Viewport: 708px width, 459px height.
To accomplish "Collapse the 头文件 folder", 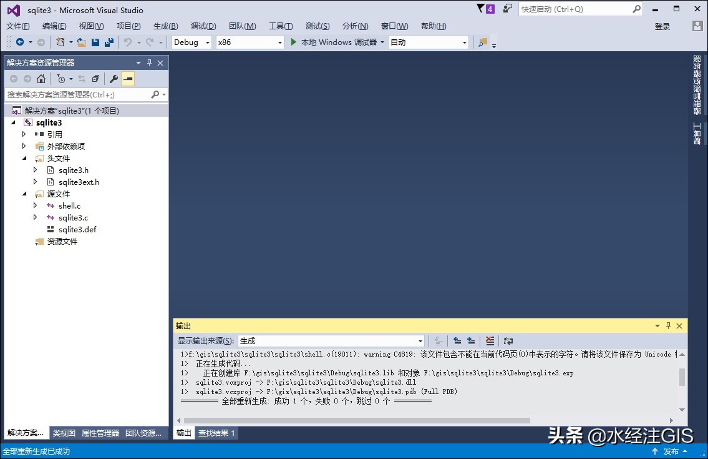I will [x=24, y=158].
